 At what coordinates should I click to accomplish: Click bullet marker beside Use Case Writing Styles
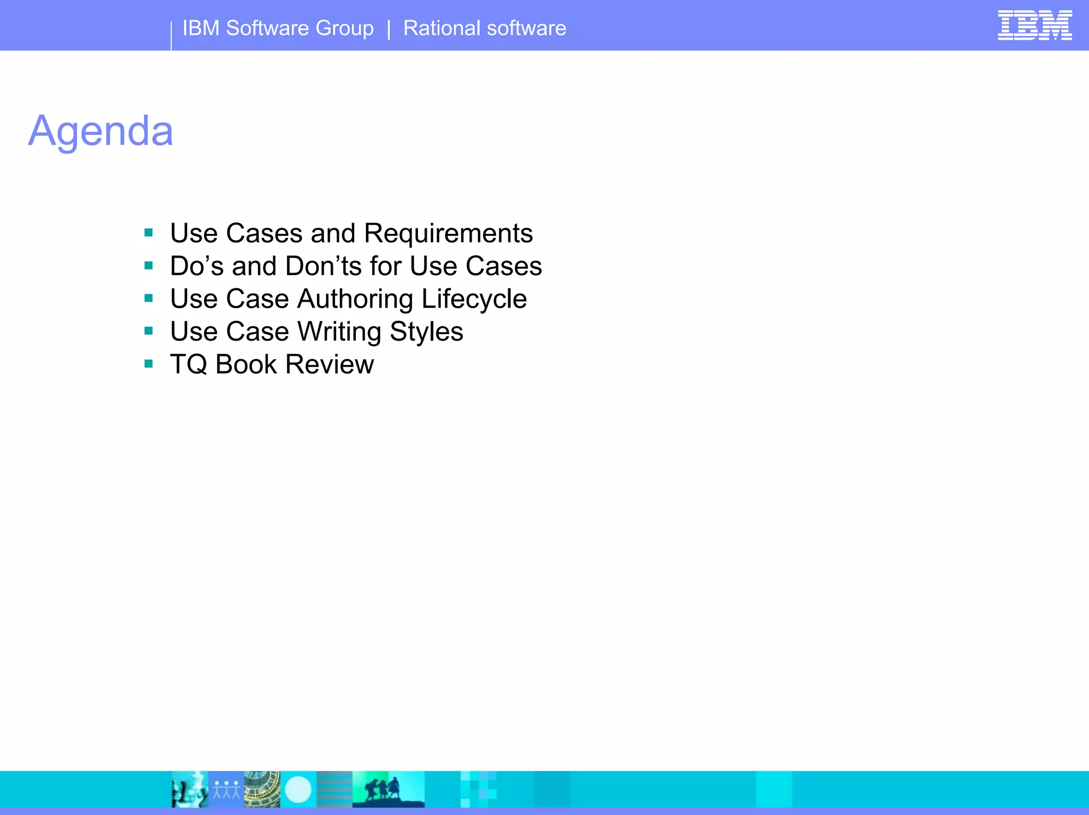[149, 331]
